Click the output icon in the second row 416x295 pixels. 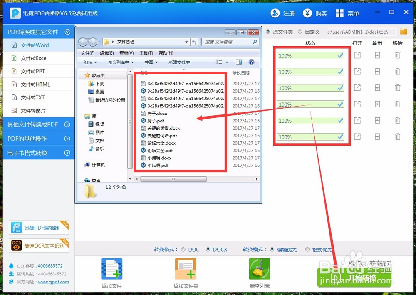377,72
